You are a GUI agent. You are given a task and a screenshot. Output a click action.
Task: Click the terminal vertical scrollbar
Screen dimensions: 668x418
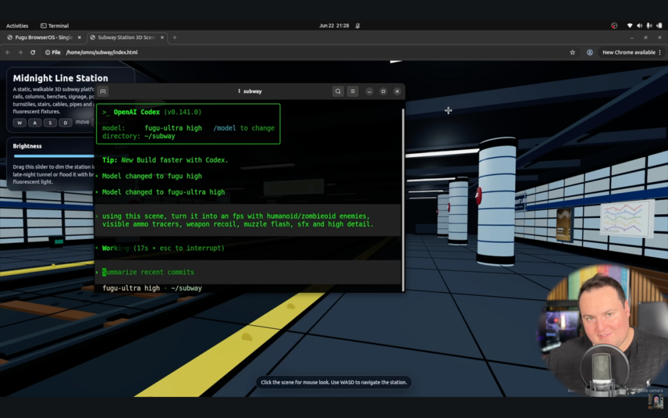(x=403, y=199)
